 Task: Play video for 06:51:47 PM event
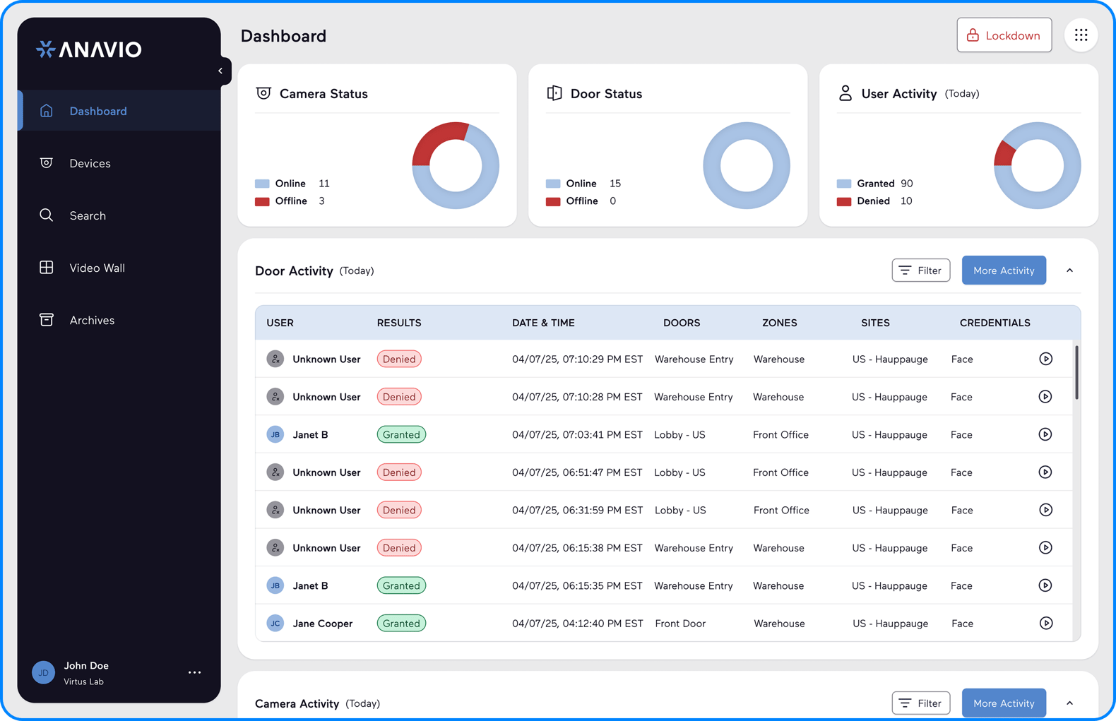pyautogui.click(x=1045, y=472)
